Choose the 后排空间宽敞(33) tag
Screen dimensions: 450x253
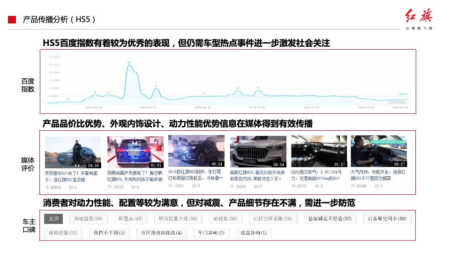click(273, 219)
